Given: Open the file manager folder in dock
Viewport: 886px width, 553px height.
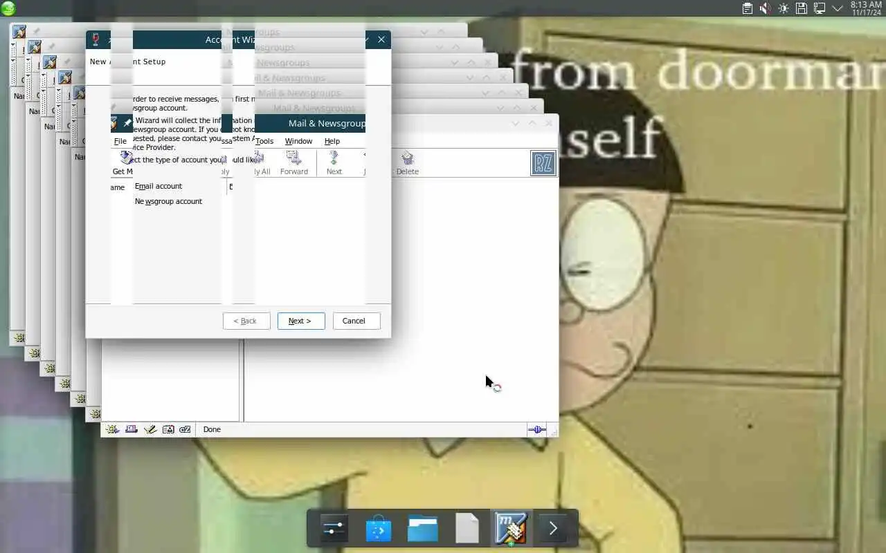Looking at the screenshot, I should click(x=422, y=529).
